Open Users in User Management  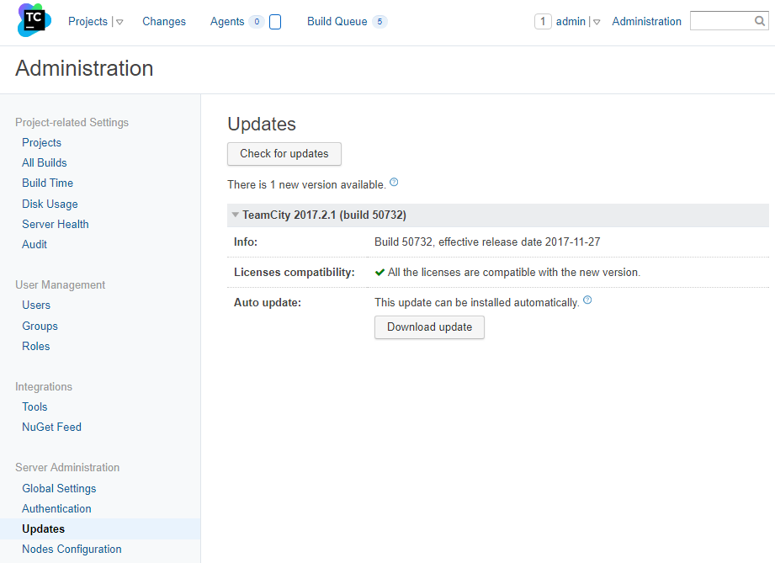[36, 305]
